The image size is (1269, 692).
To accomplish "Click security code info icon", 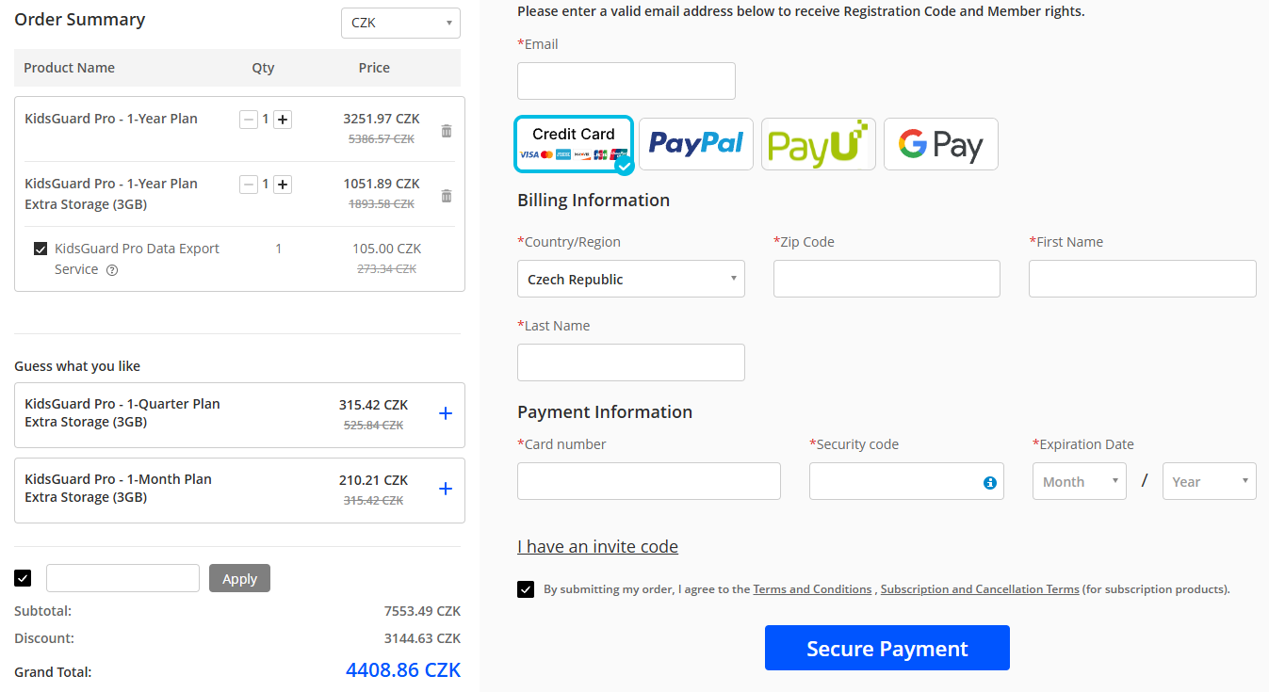I will tap(989, 483).
